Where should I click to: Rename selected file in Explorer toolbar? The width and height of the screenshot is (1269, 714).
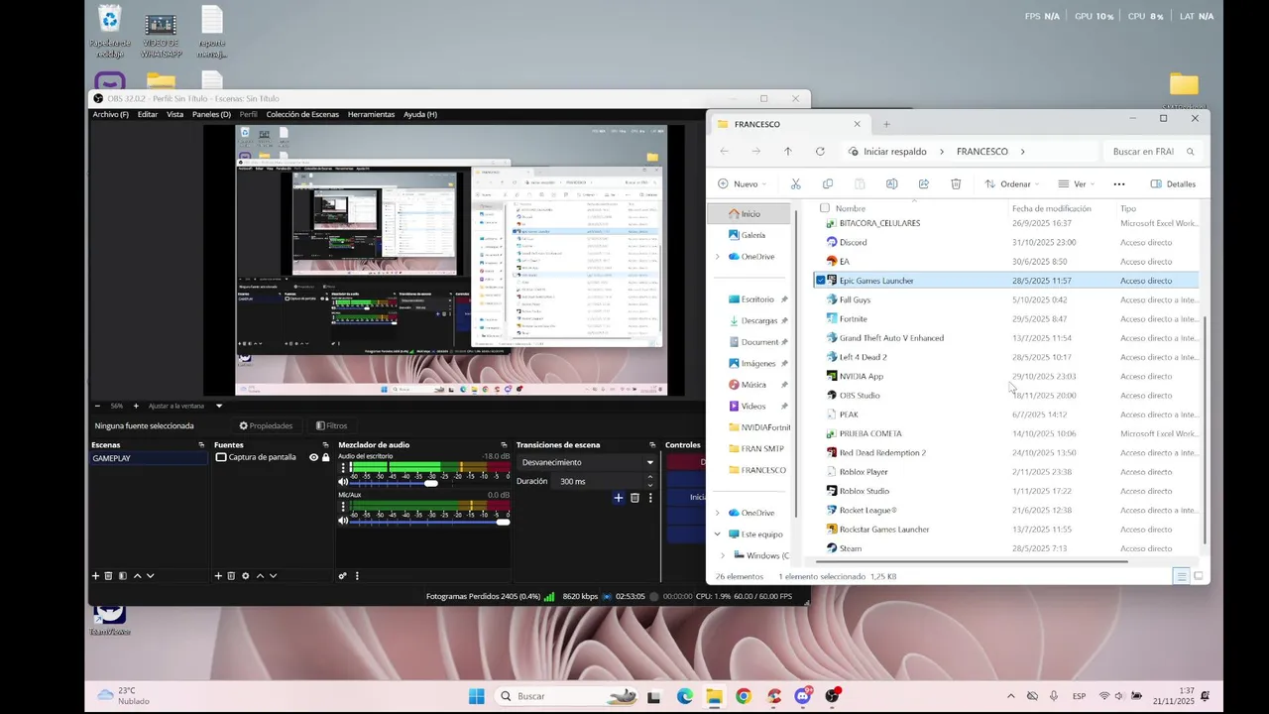pos(891,183)
